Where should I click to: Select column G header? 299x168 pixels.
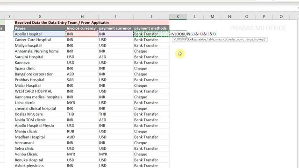tap(40, 17)
